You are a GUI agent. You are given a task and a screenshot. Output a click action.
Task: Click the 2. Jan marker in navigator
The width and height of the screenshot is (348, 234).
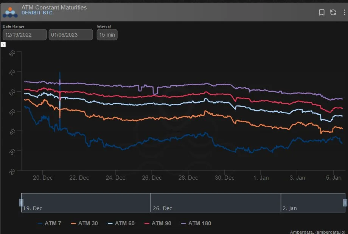pos(290,208)
